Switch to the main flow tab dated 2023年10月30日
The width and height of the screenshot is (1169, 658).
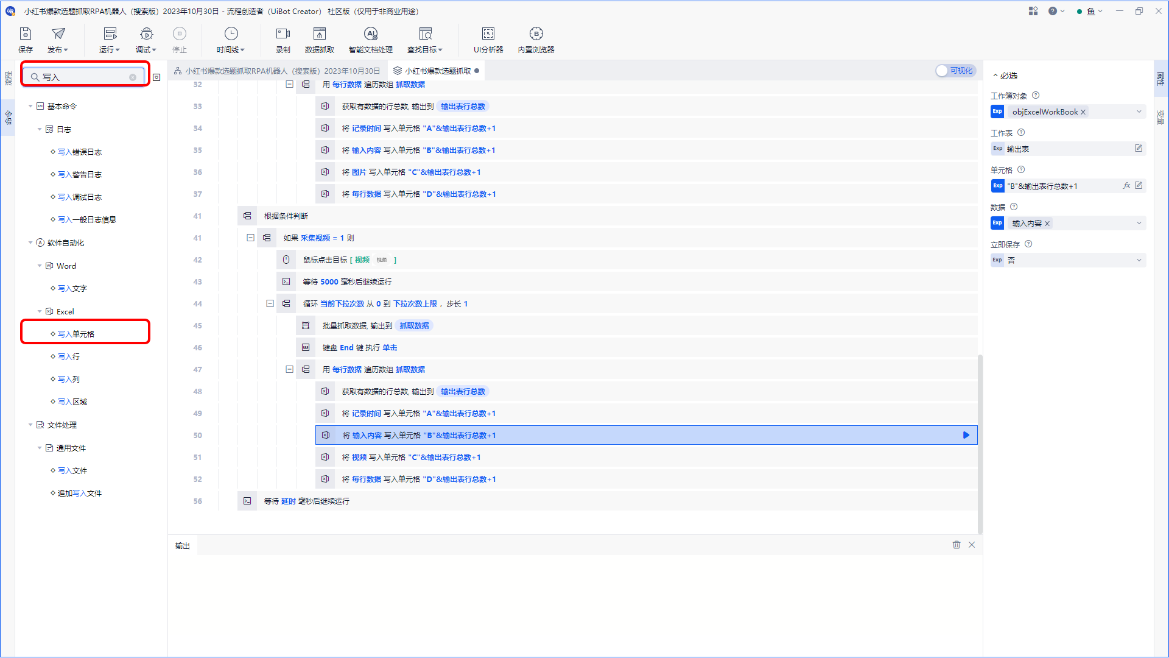tap(277, 71)
